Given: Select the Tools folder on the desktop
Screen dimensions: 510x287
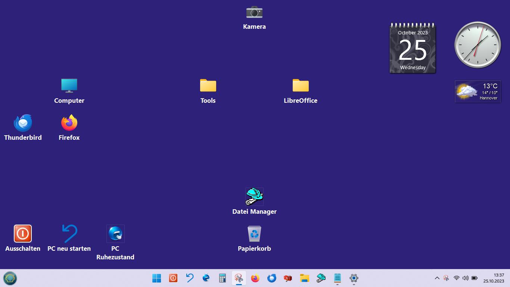Looking at the screenshot, I should point(208,91).
